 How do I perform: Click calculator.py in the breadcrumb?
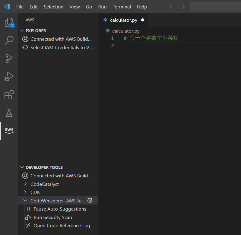pyautogui.click(x=126, y=31)
